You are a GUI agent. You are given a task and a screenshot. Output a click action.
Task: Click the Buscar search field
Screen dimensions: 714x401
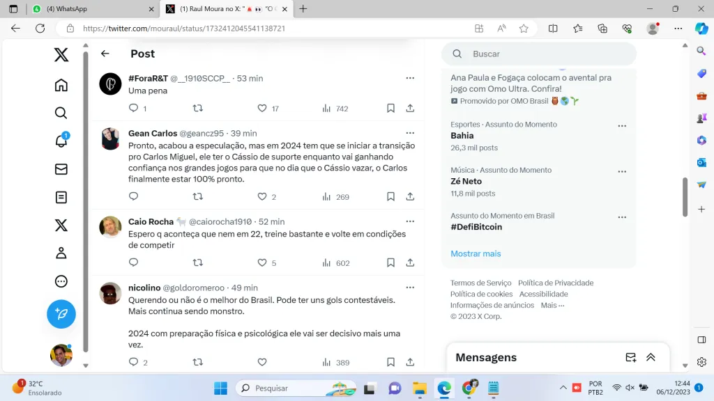544,54
